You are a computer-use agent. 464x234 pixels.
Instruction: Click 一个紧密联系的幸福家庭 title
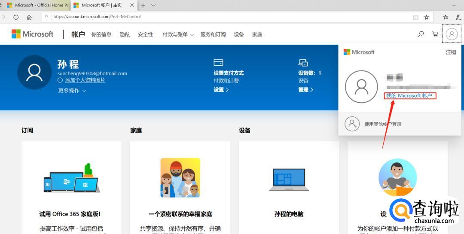(x=180, y=214)
